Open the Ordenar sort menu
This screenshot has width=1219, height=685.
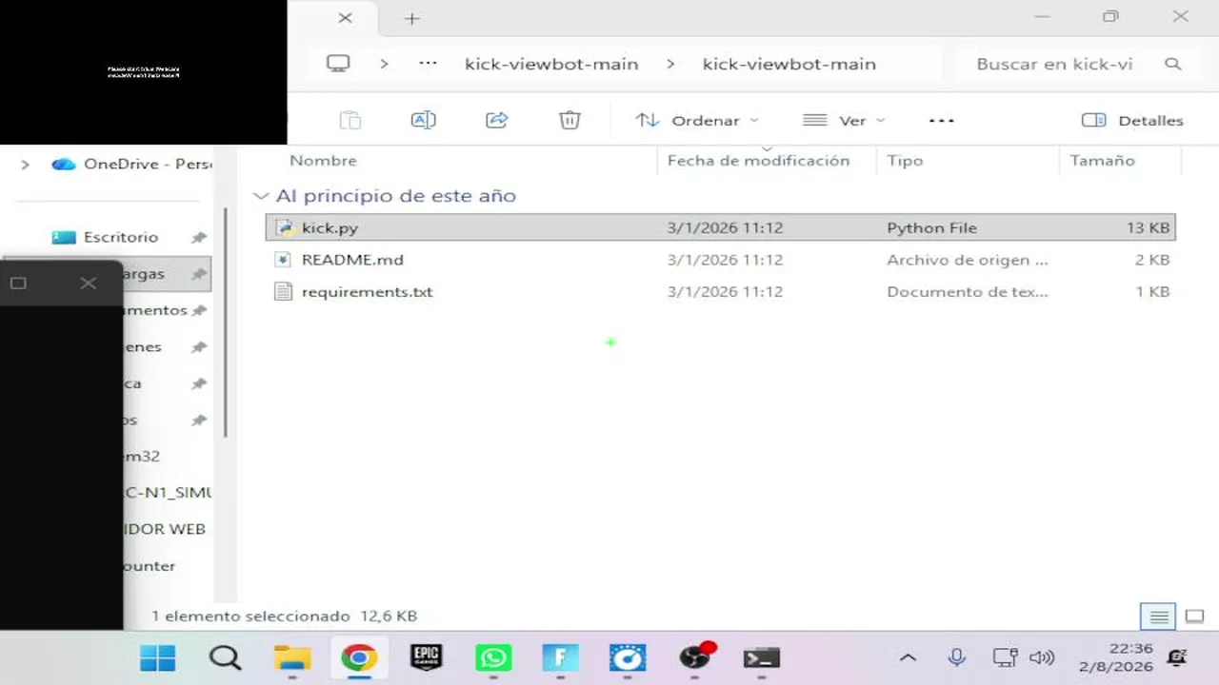(698, 120)
